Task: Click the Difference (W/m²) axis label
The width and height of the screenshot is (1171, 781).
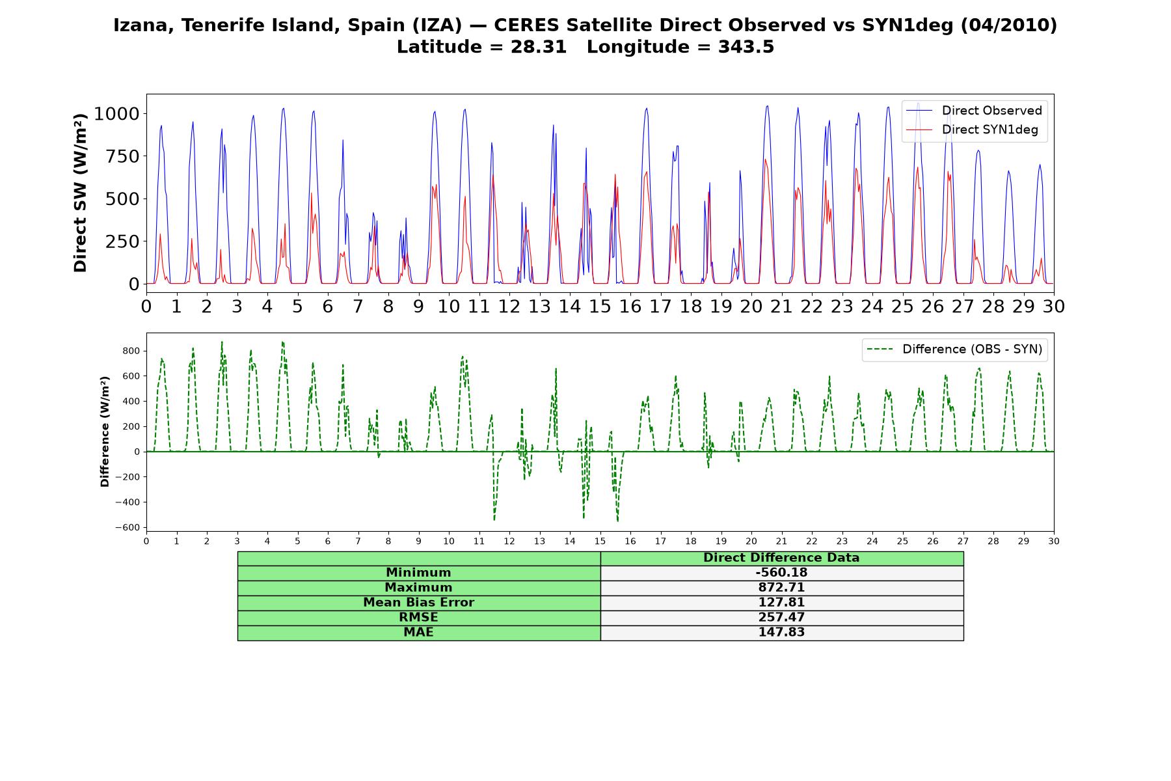Action: [105, 432]
